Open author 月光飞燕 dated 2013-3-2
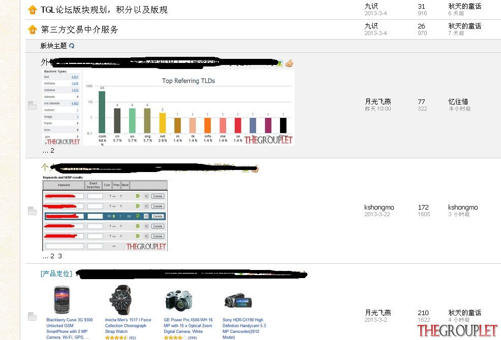 pos(378,313)
